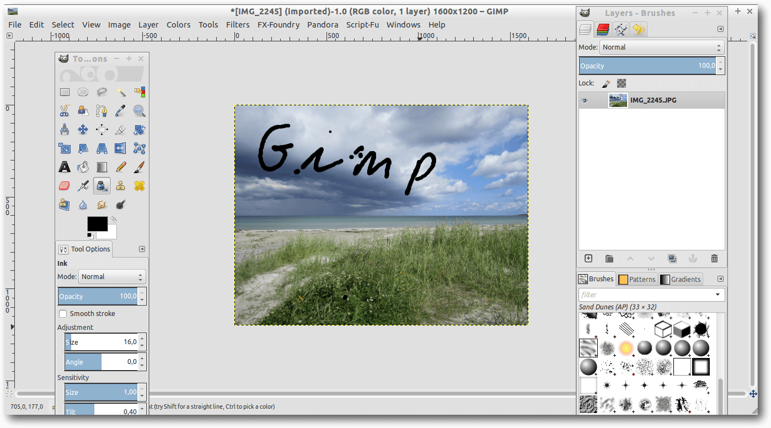Select the Move tool
This screenshot has height=428, width=771.
83,130
